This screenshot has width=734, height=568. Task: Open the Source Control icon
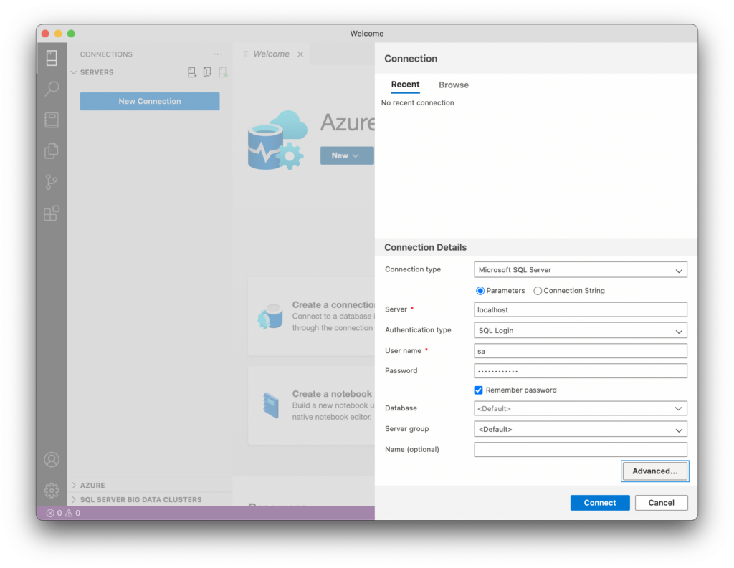point(52,182)
